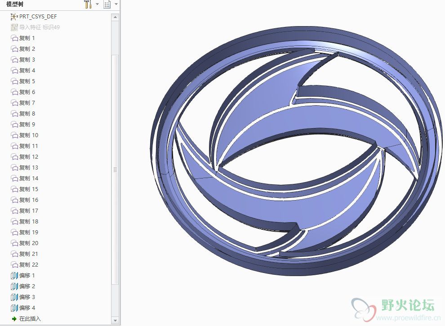Select the 复制 12 feature label
Viewport: 445px width, 326px height.
click(29, 157)
